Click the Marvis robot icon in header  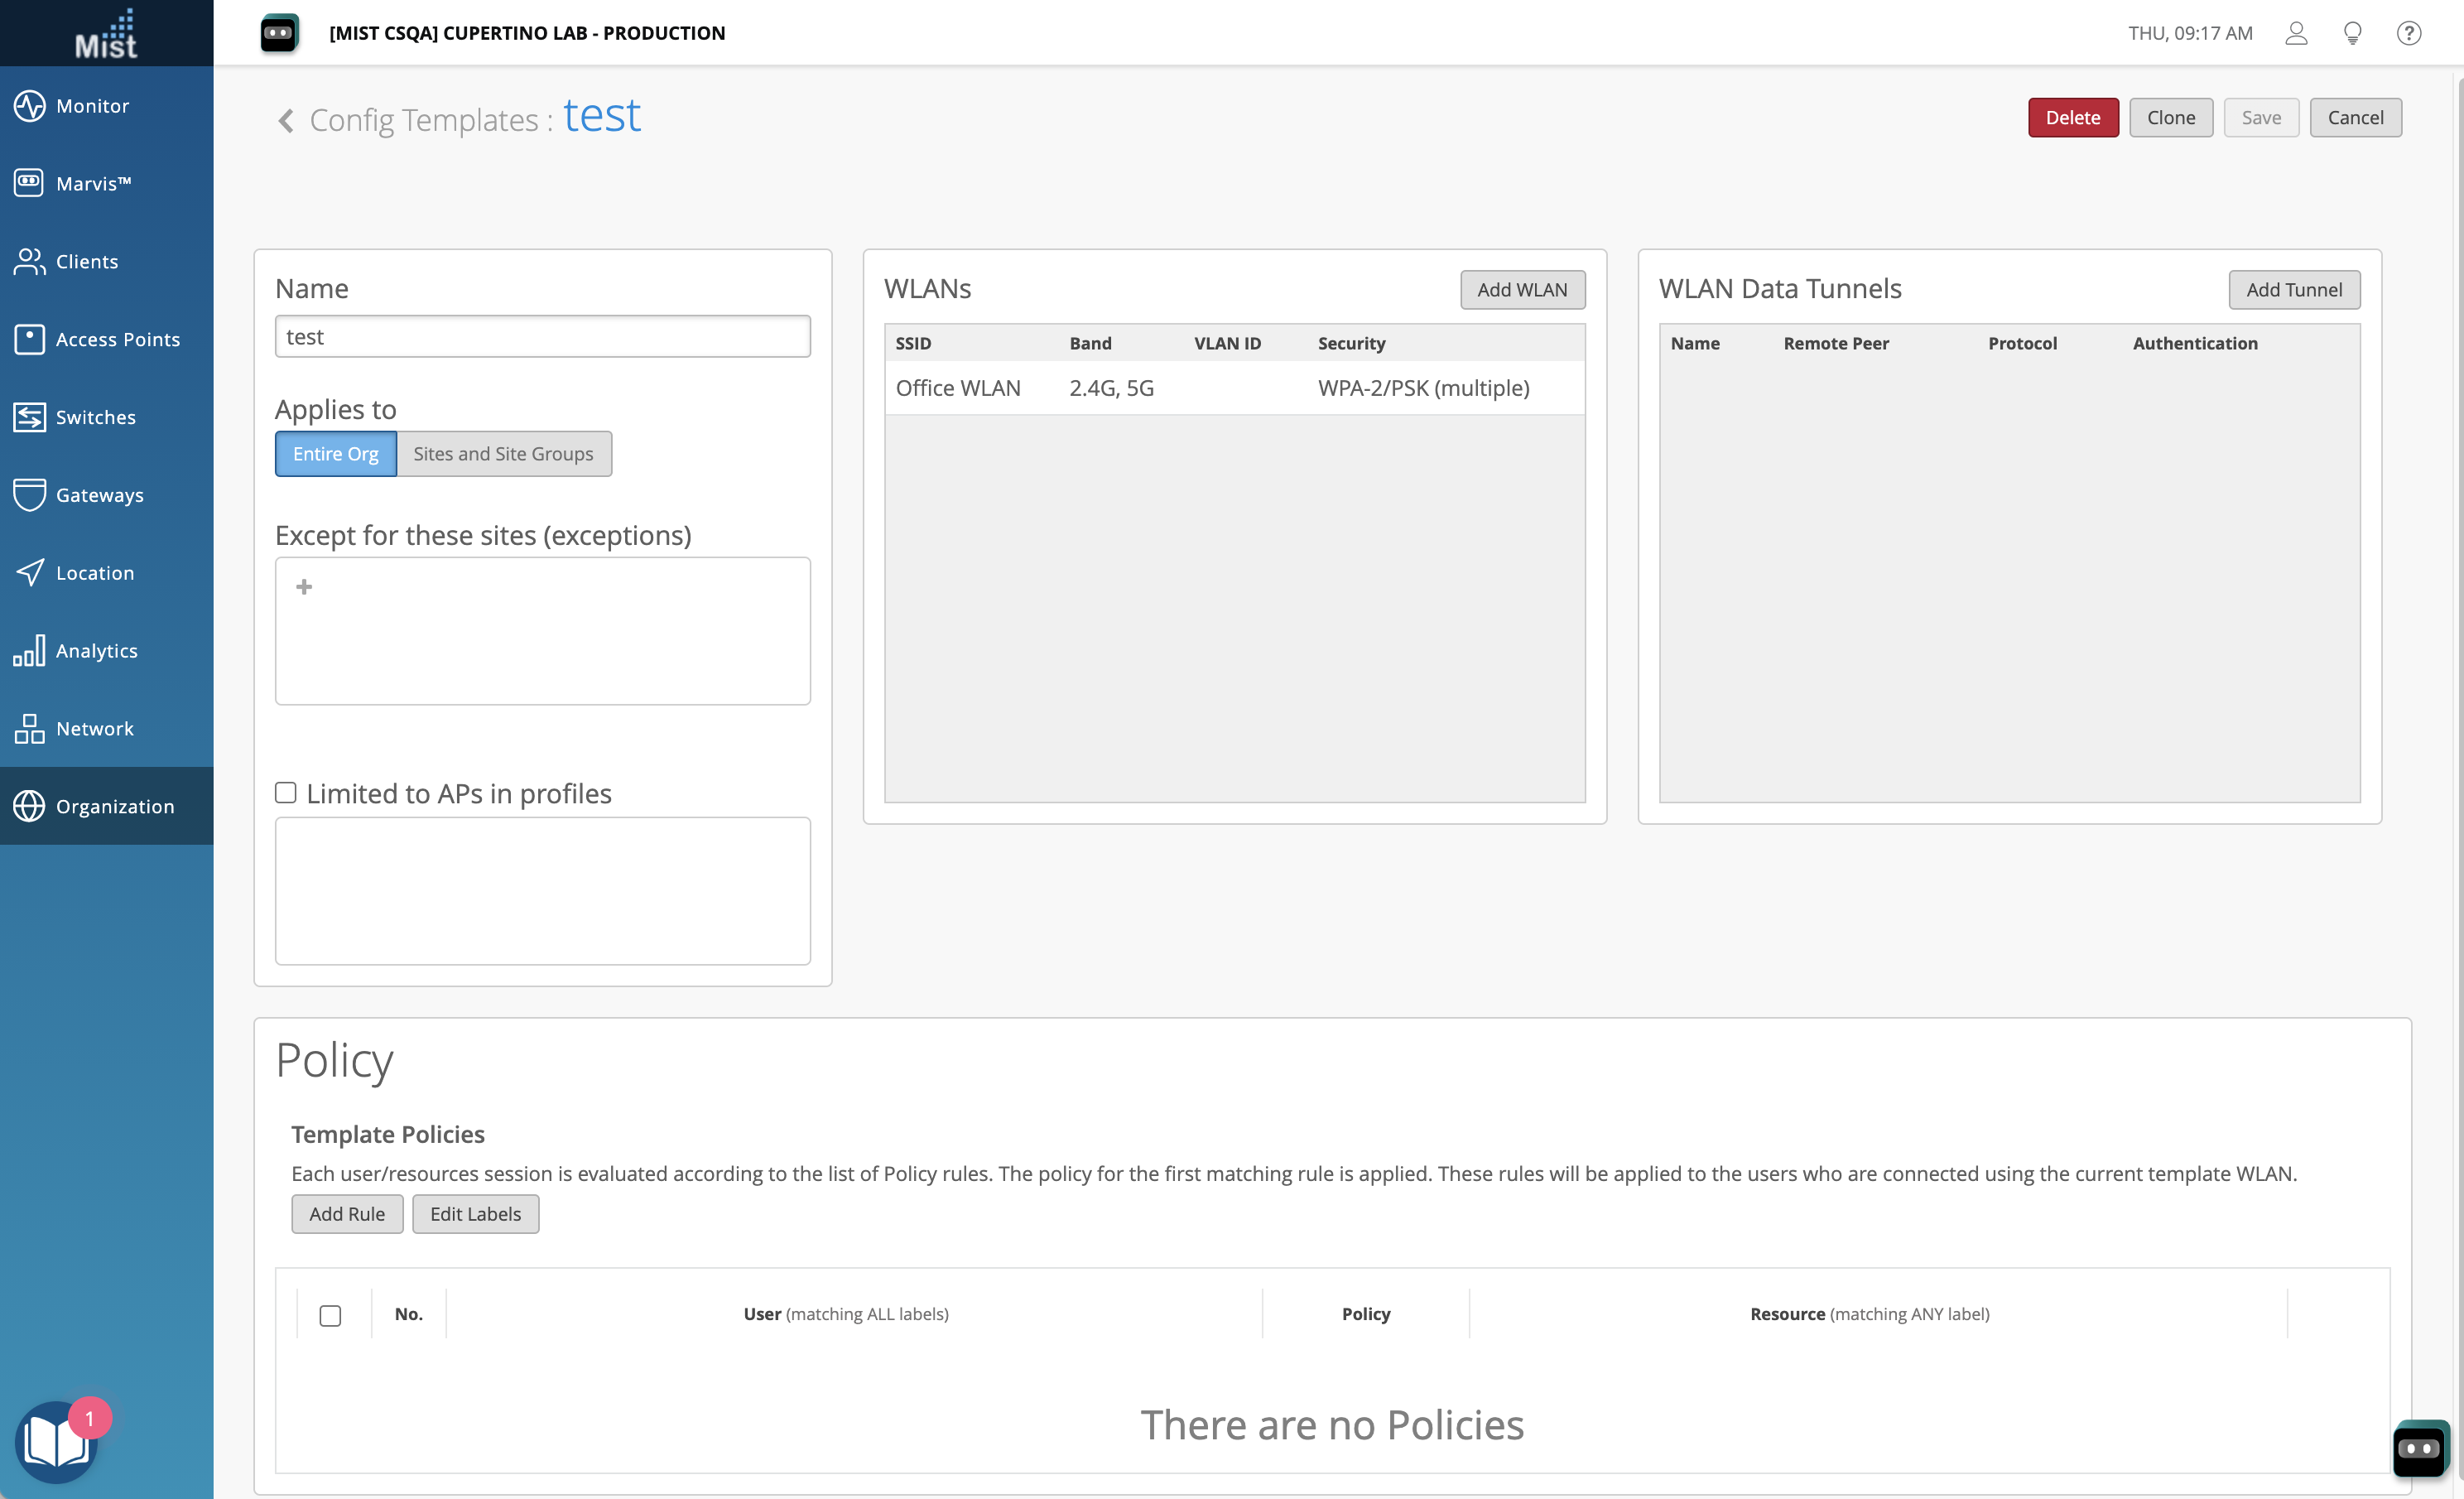[x=279, y=33]
